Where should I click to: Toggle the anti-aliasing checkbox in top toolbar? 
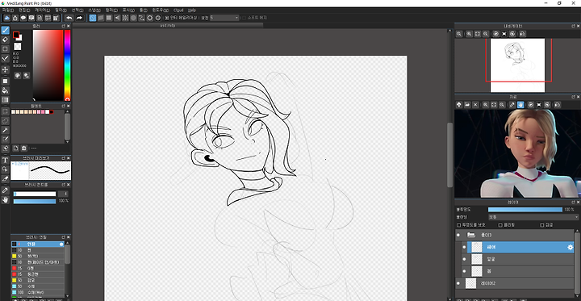point(167,18)
